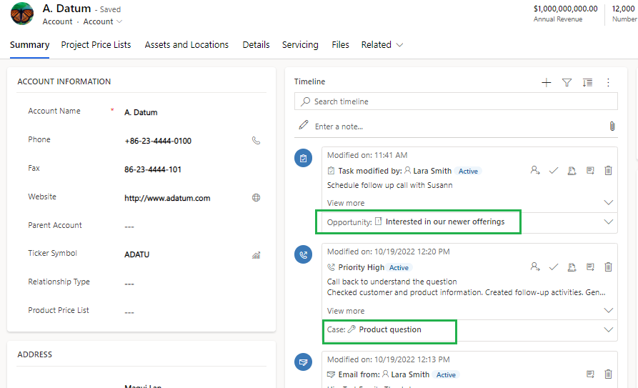Screen dimensions: 638x388
Task: Assign the Priority High phone call
Action: point(535,267)
